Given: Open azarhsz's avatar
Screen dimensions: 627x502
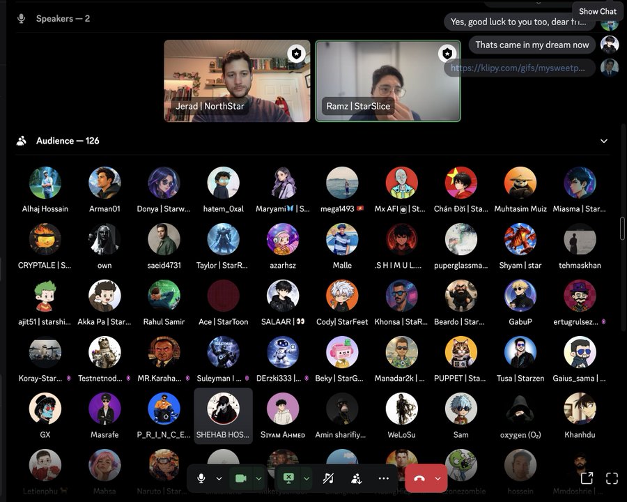Looking at the screenshot, I should tap(283, 239).
